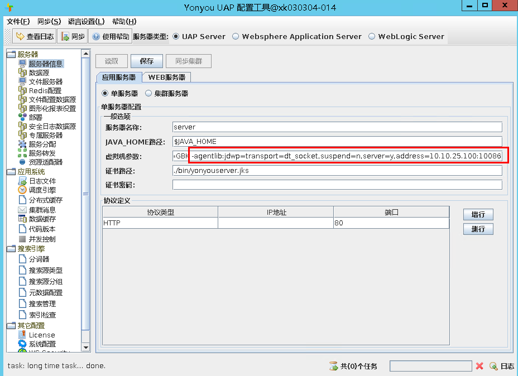Select the 服务器信息 tree icon
Screen dimensions: 518x376
(x=22, y=64)
